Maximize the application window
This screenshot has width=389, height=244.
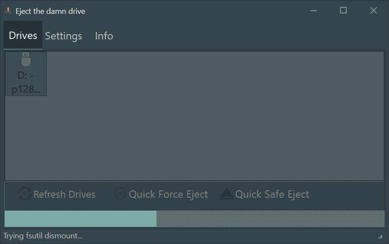click(343, 10)
